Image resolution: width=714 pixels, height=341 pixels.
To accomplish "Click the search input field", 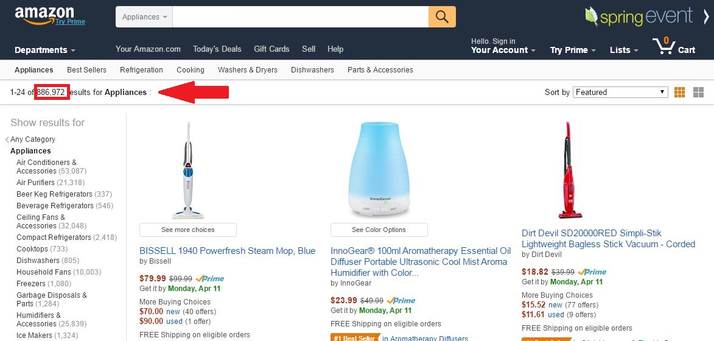I will [x=300, y=17].
